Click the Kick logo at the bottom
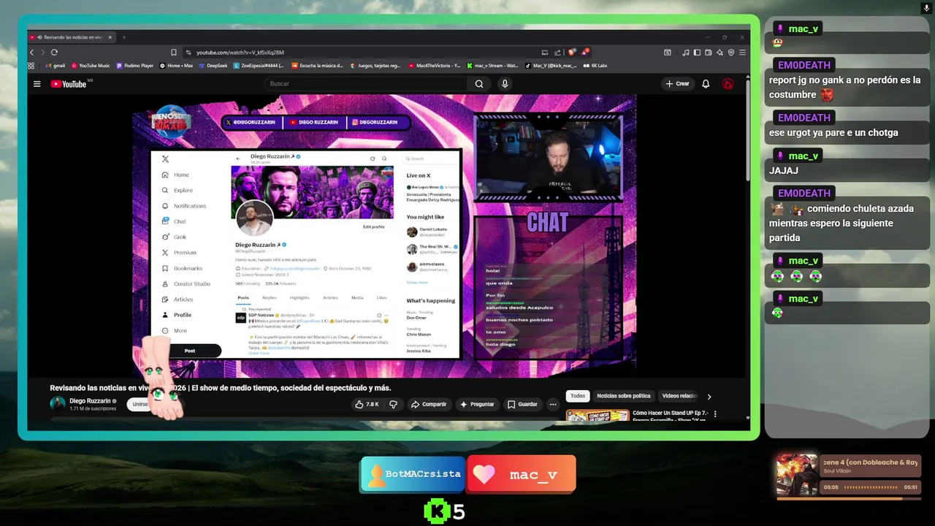Image resolution: width=935 pixels, height=526 pixels. [437, 512]
